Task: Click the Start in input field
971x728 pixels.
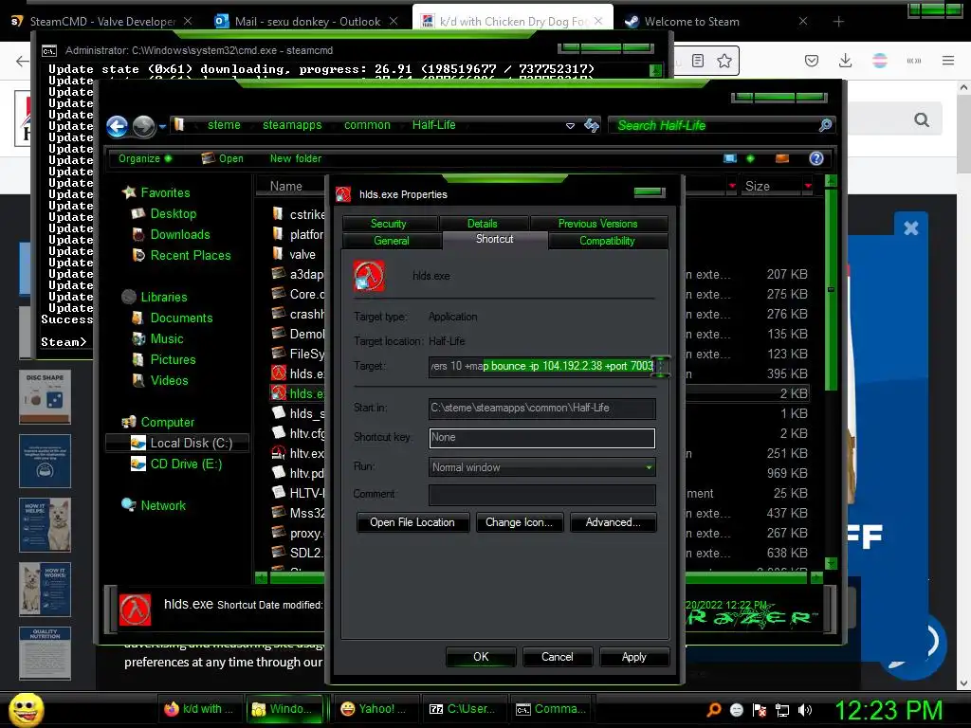Action: coord(541,408)
